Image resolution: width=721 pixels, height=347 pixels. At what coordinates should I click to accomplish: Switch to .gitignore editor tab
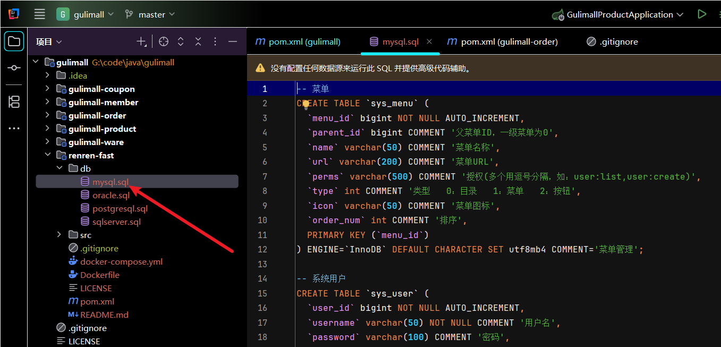pos(612,41)
